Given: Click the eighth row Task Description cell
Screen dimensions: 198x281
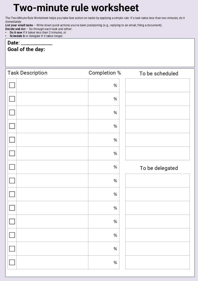Looking at the screenshot, I should point(52,180).
